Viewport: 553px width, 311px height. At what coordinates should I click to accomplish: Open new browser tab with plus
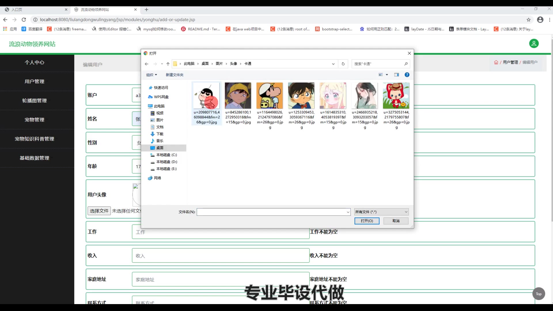click(147, 10)
